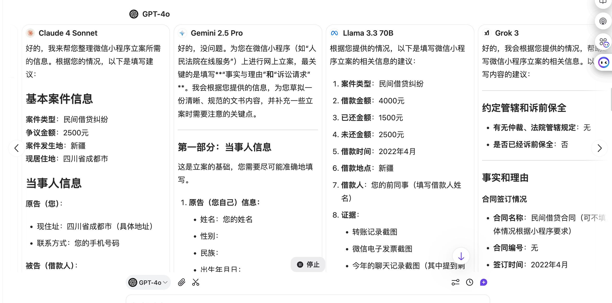
Task: Click the bullet 联系方式：您的手机号码
Action: point(78,243)
